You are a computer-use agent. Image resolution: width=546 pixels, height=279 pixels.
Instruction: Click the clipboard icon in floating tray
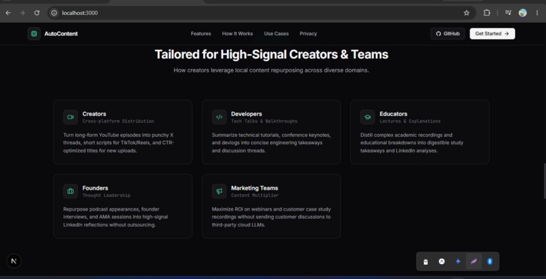425,261
